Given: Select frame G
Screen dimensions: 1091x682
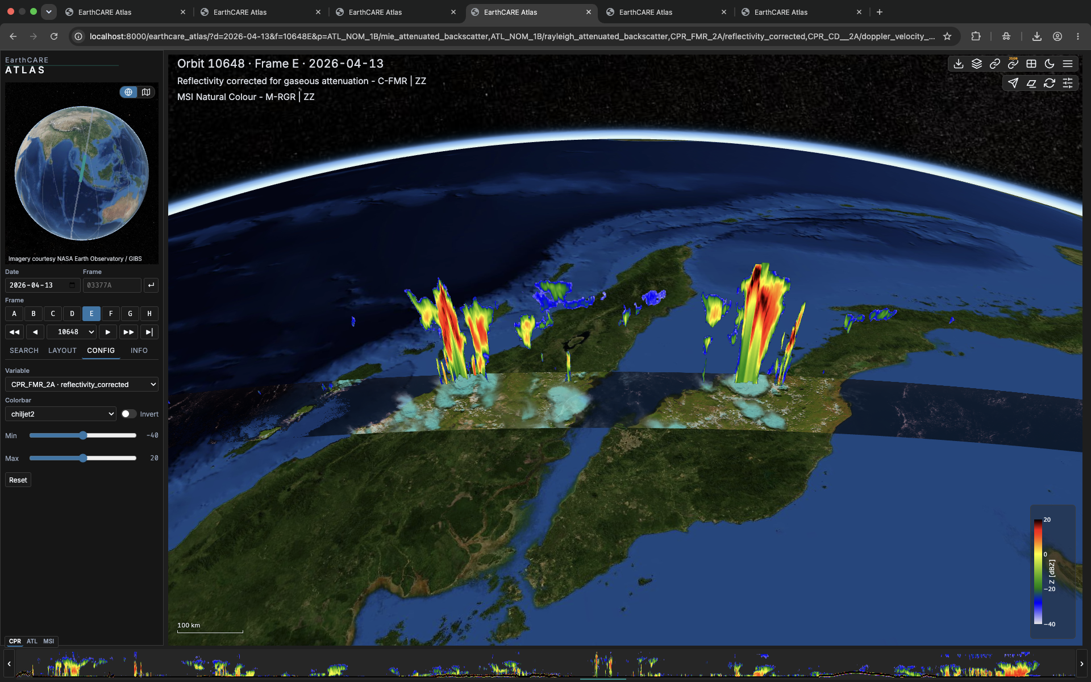Looking at the screenshot, I should pyautogui.click(x=130, y=314).
